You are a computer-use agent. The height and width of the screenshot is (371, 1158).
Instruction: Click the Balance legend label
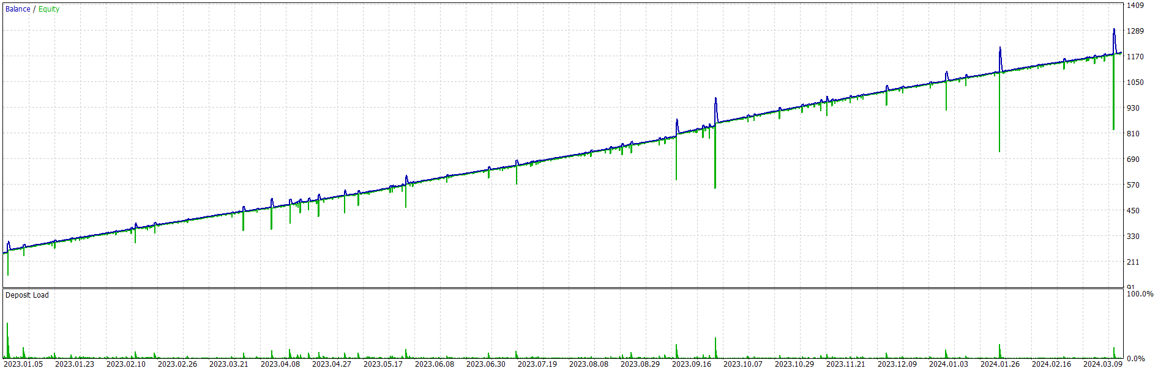point(18,9)
